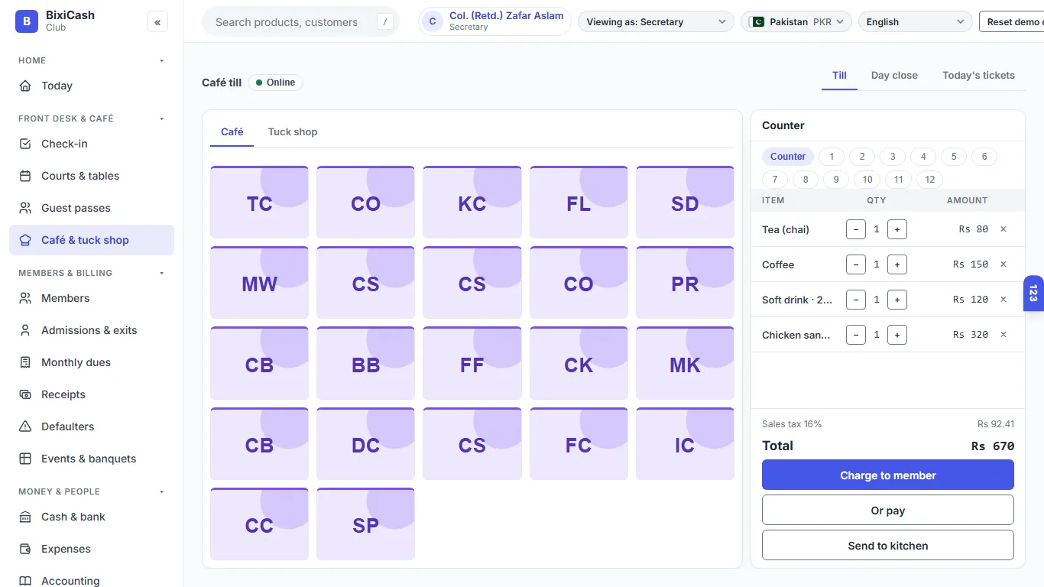This screenshot has width=1044, height=587.
Task: Select table 5 chip
Action: [x=954, y=157]
